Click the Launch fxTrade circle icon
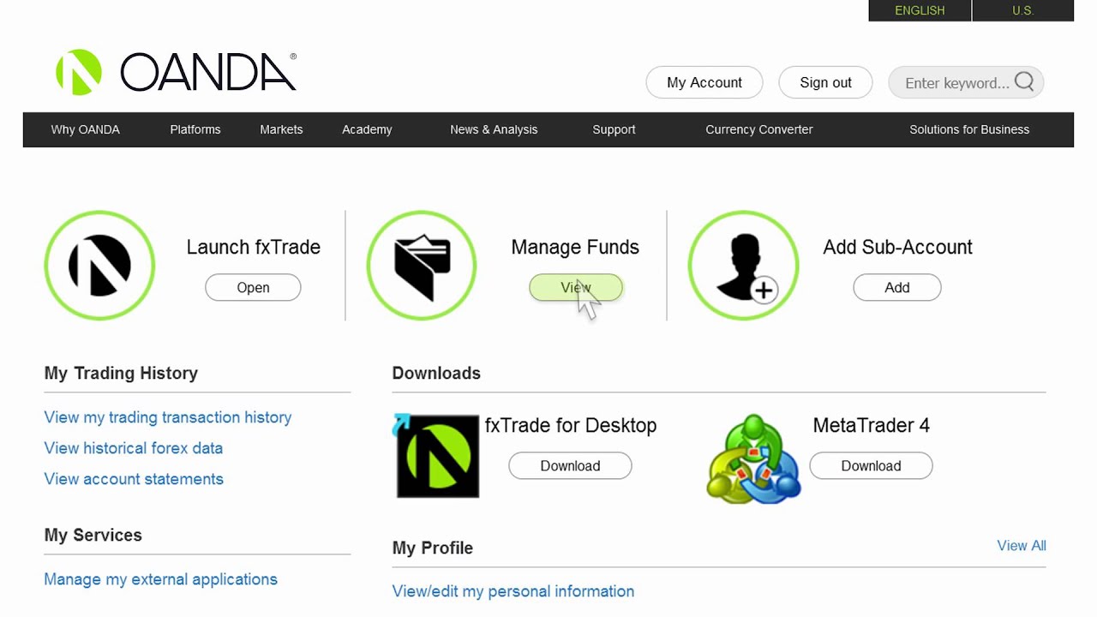This screenshot has width=1097, height=617. [99, 266]
